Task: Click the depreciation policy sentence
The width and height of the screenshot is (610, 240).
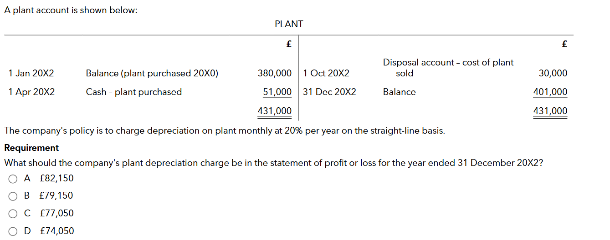Action: pos(225,131)
